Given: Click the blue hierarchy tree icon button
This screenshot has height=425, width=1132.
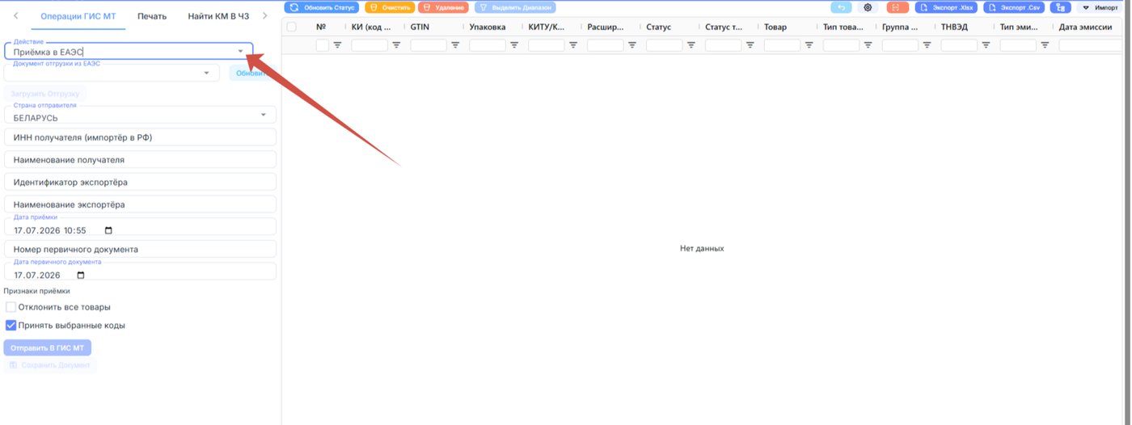Looking at the screenshot, I should (x=1061, y=7).
